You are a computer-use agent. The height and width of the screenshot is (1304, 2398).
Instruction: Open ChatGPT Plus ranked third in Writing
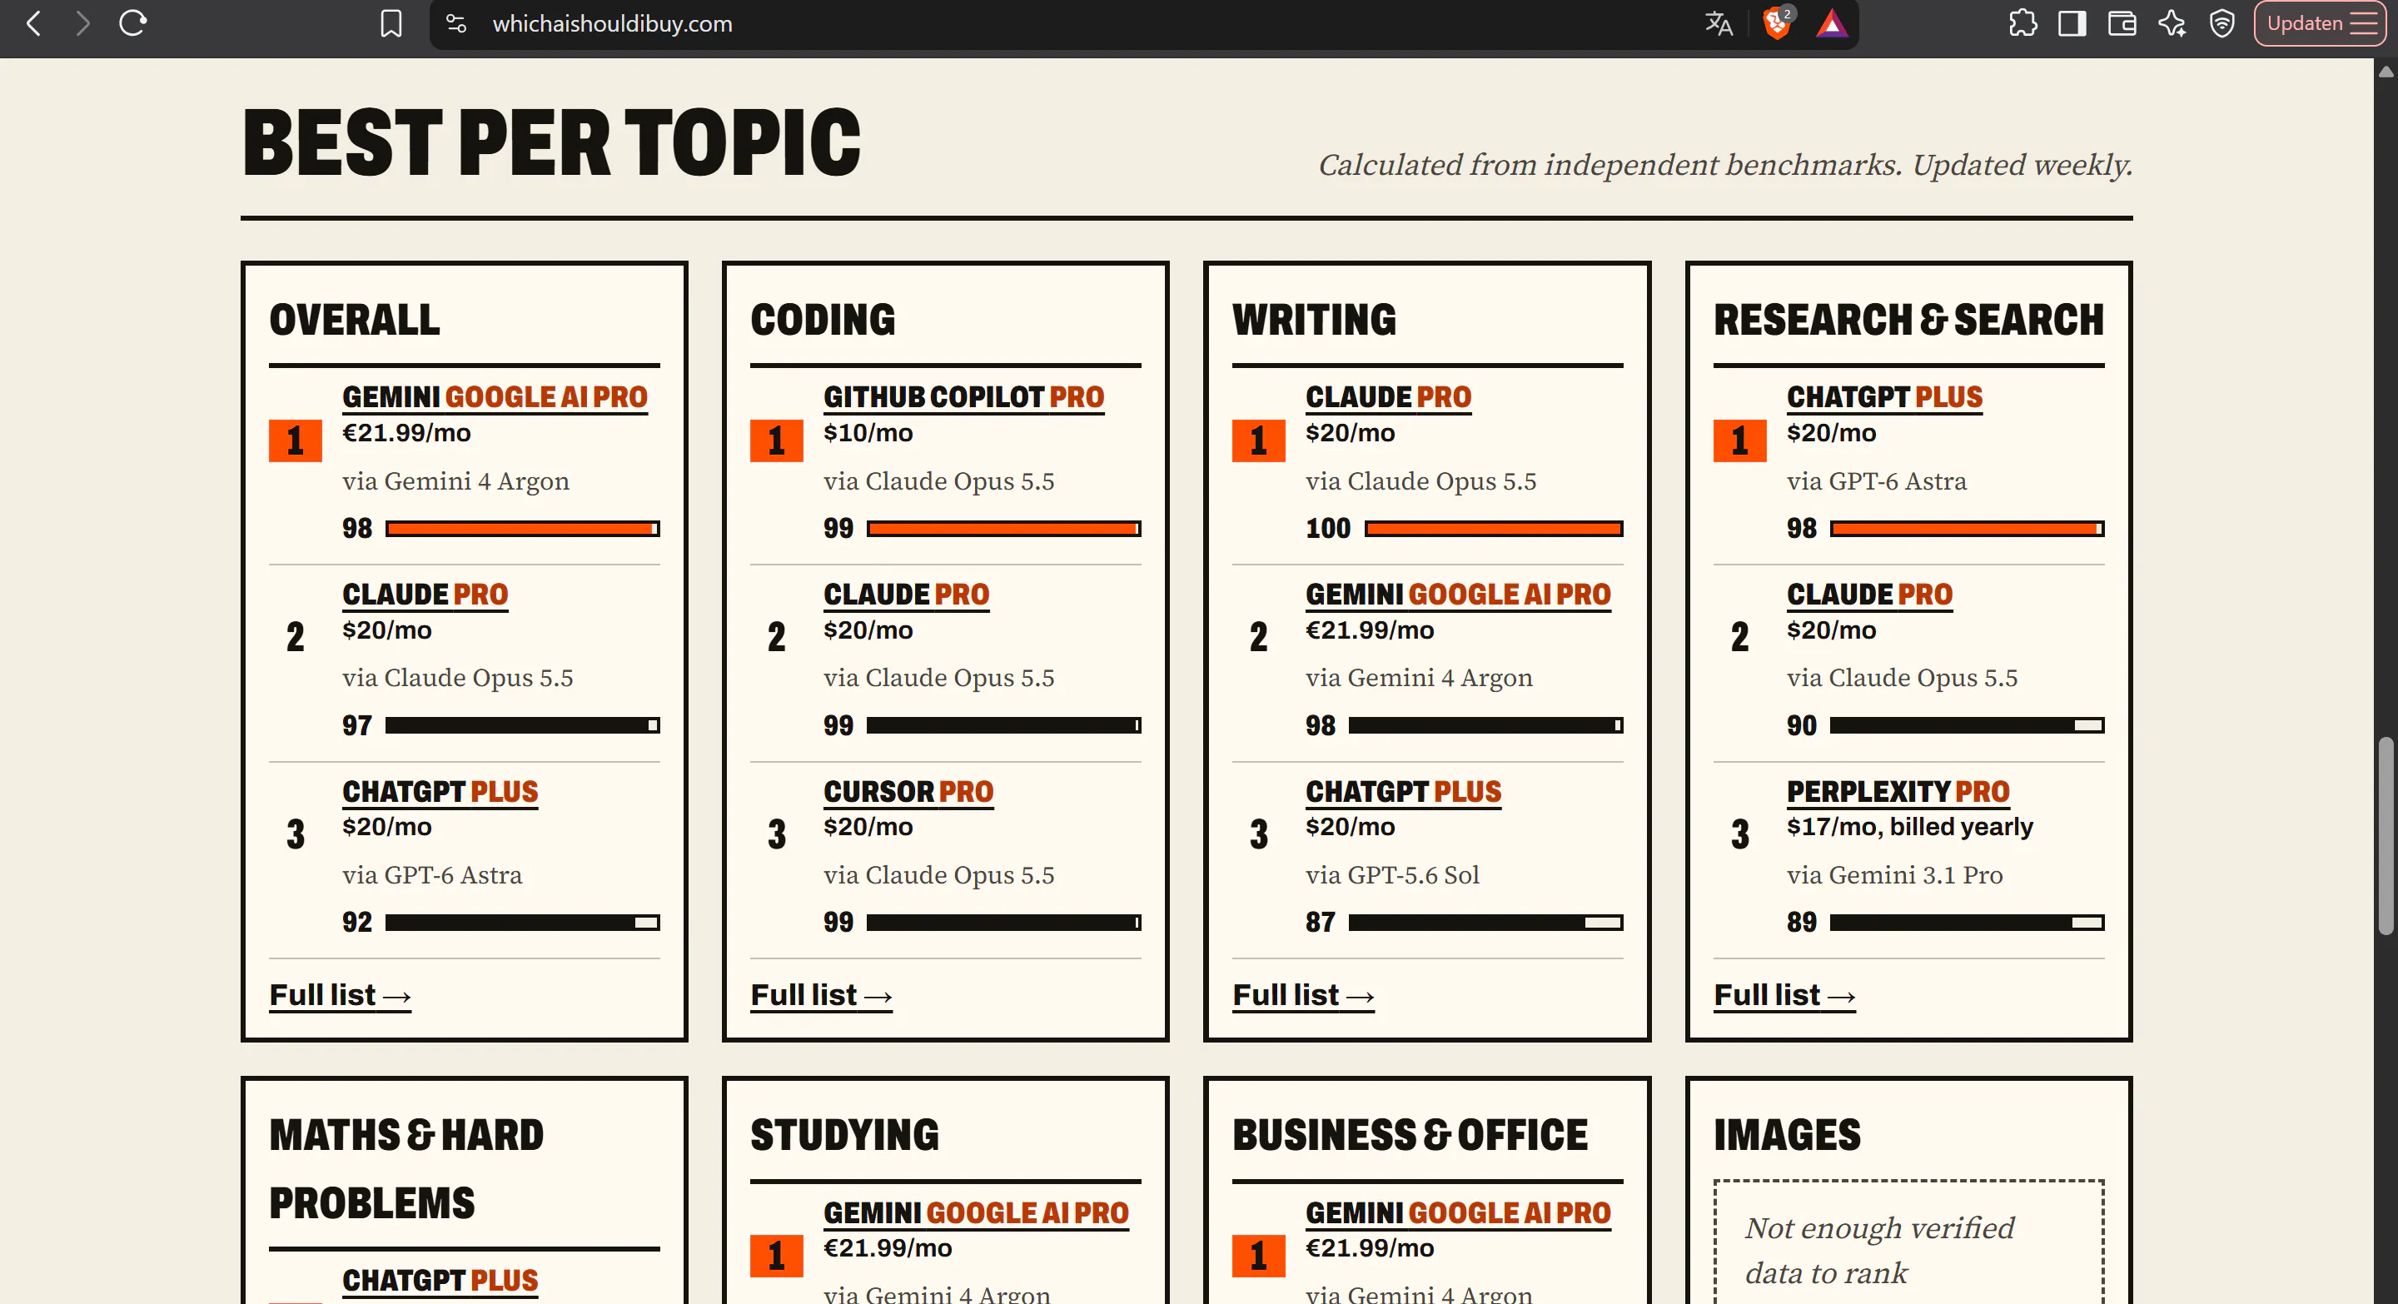[x=1404, y=791]
